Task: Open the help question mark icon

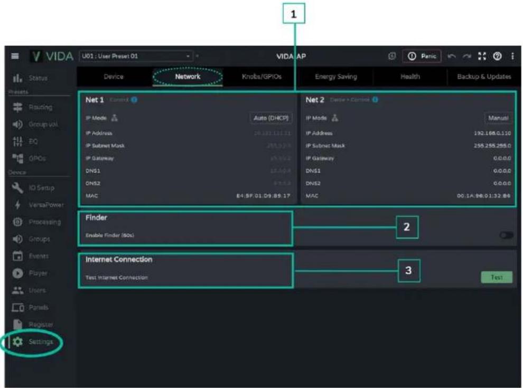Action: pos(497,56)
